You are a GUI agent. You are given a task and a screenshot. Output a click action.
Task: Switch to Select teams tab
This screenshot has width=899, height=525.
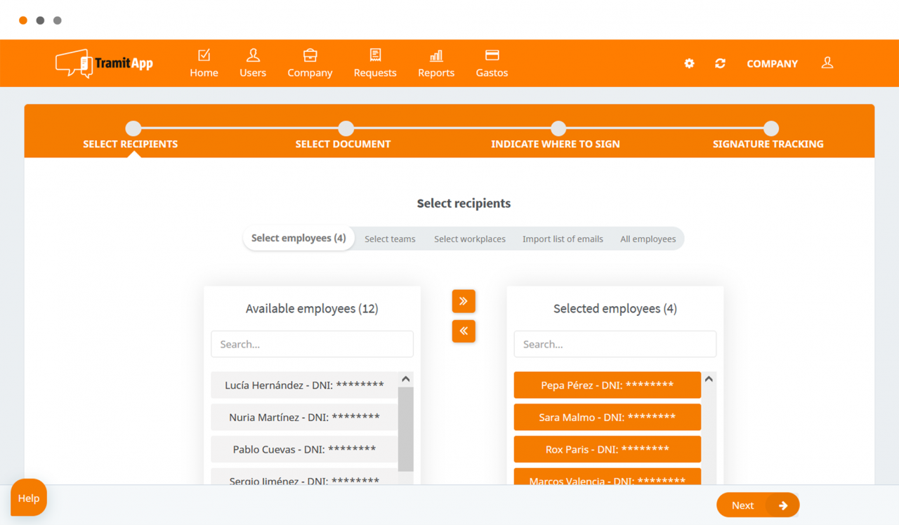tap(390, 239)
